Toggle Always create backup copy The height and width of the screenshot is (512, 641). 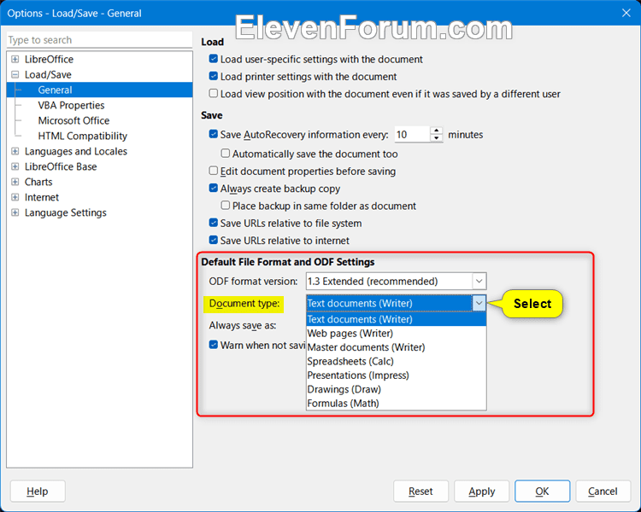pos(214,189)
